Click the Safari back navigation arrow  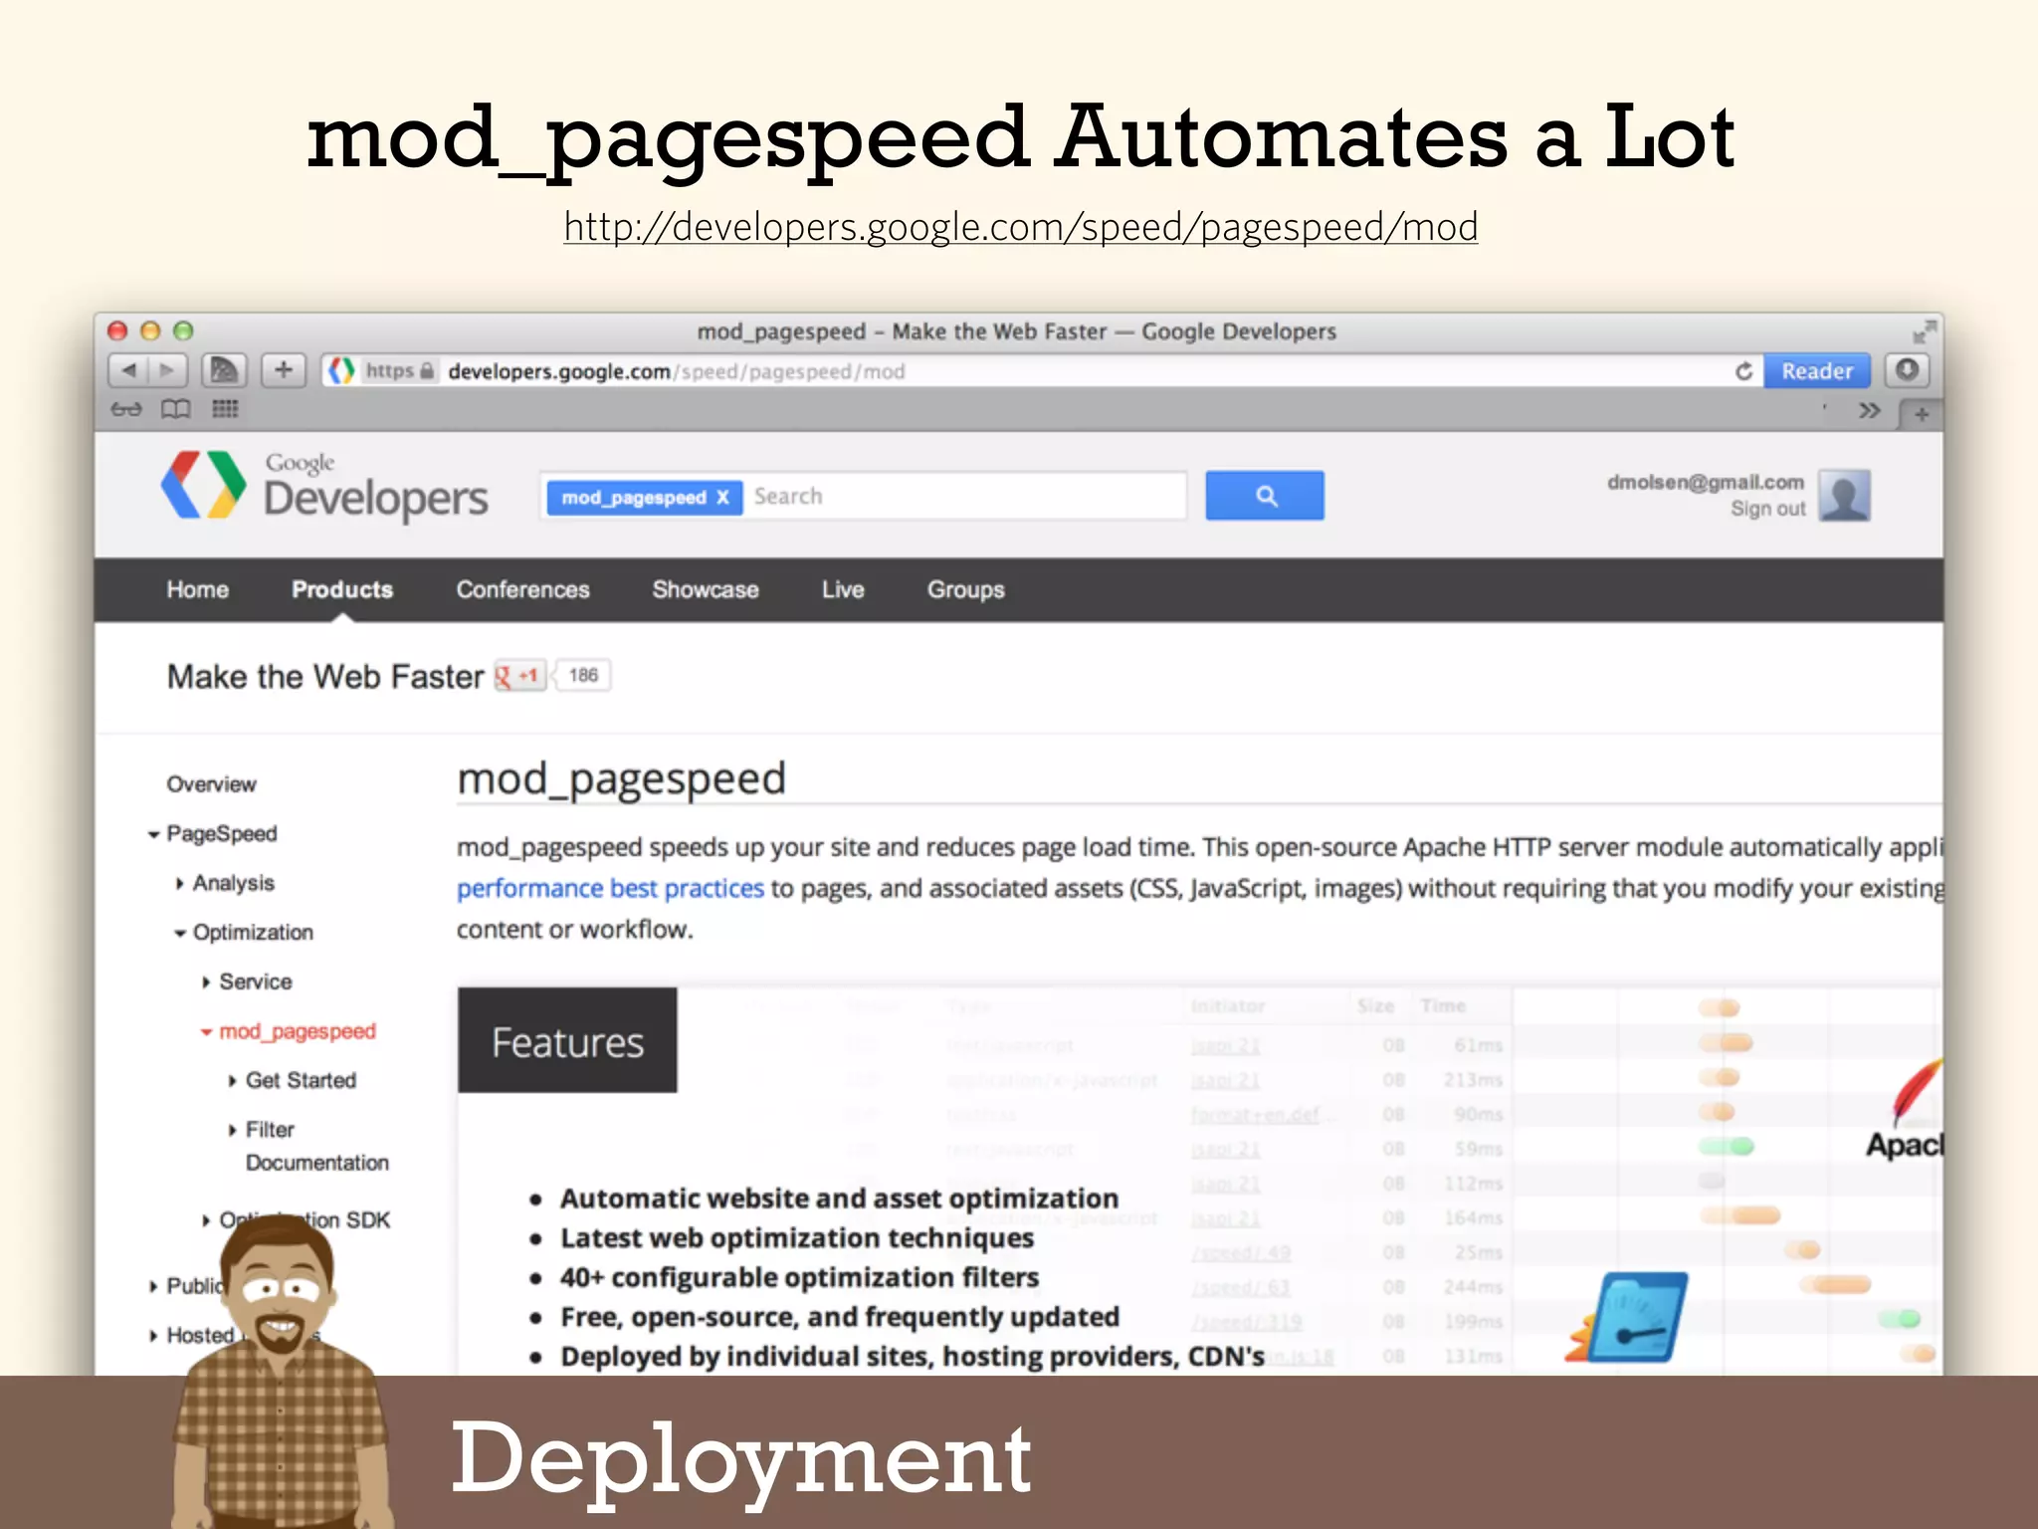pyautogui.click(x=128, y=370)
